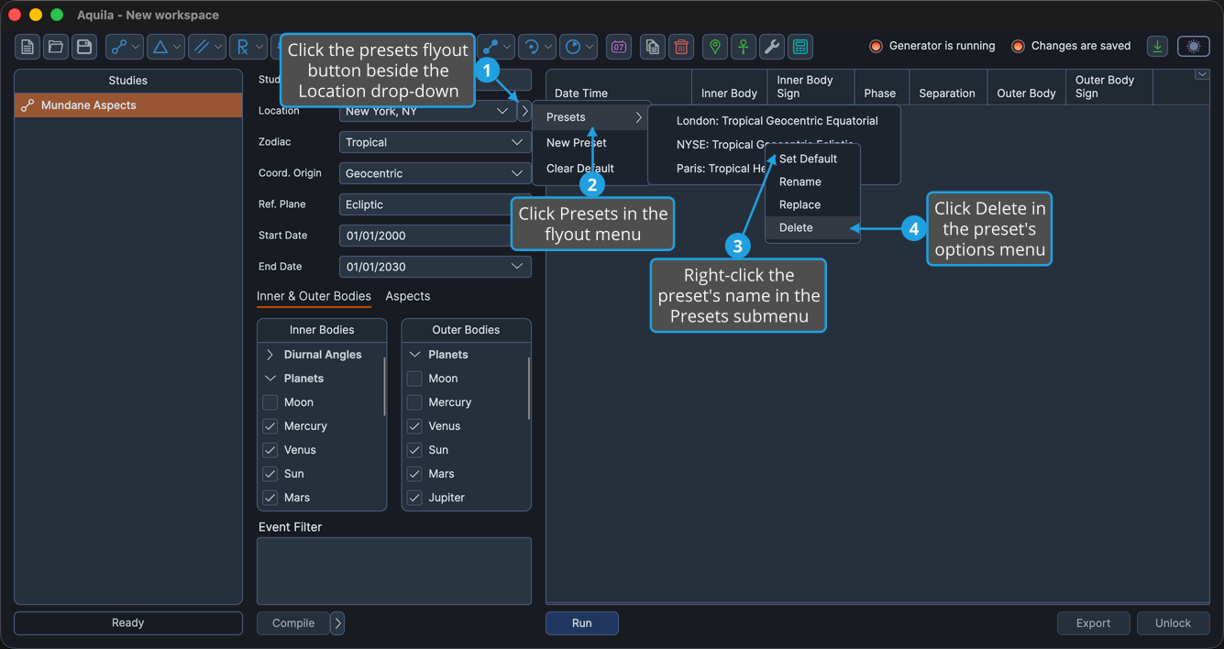1224x649 pixels.
Task: Click the presets flyout arrow beside Location
Action: click(x=524, y=111)
